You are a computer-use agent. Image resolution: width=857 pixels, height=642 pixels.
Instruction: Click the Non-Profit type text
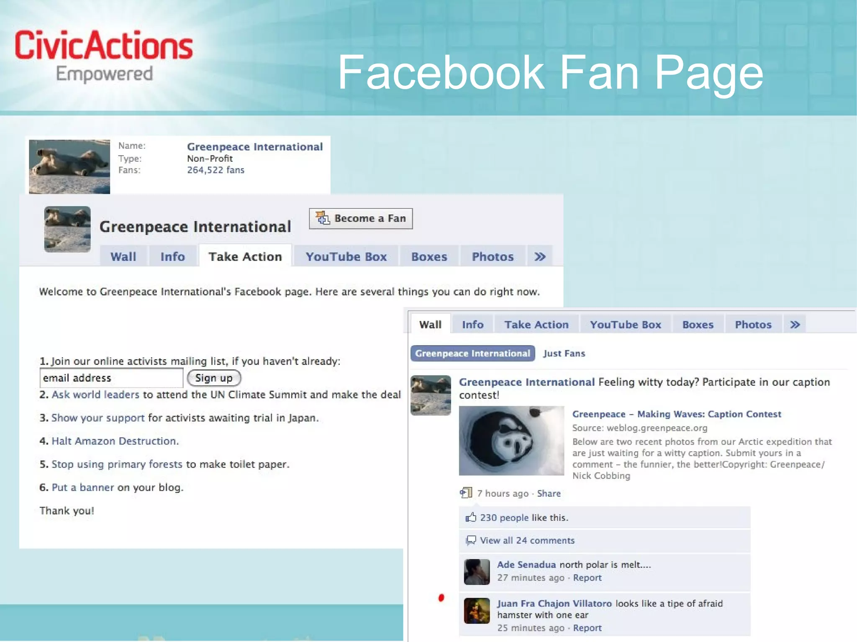(x=210, y=159)
